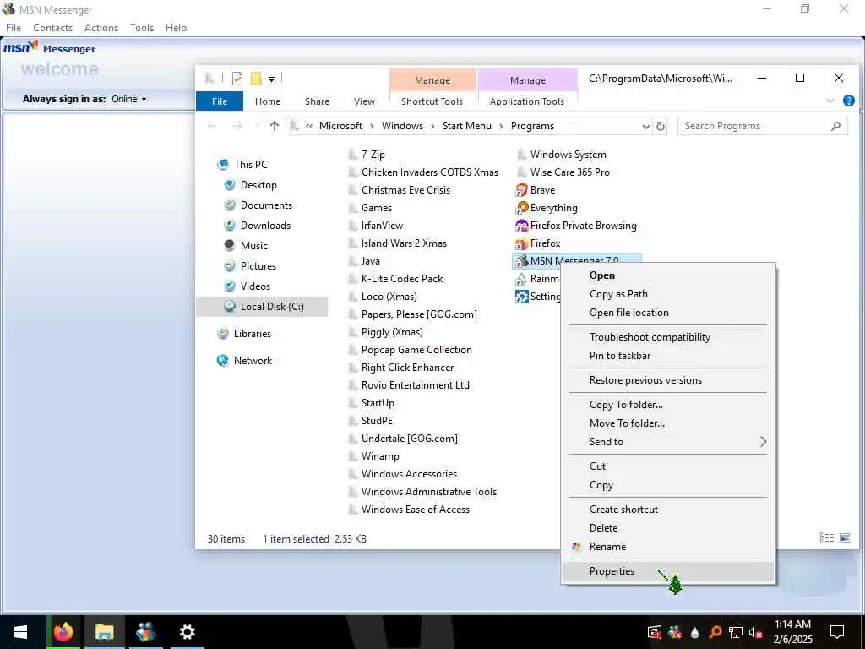Click chevron after Microsoft in breadcrumb

pyautogui.click(x=372, y=126)
